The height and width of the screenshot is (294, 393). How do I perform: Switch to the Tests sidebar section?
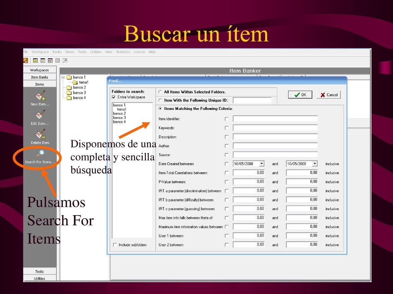pyautogui.click(x=40, y=271)
